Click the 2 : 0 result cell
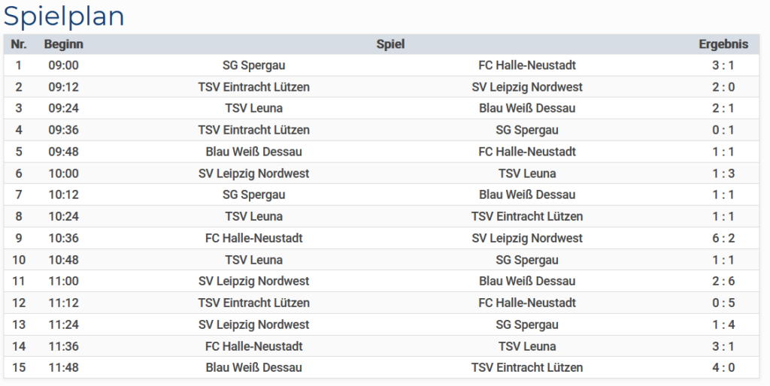 pos(723,87)
